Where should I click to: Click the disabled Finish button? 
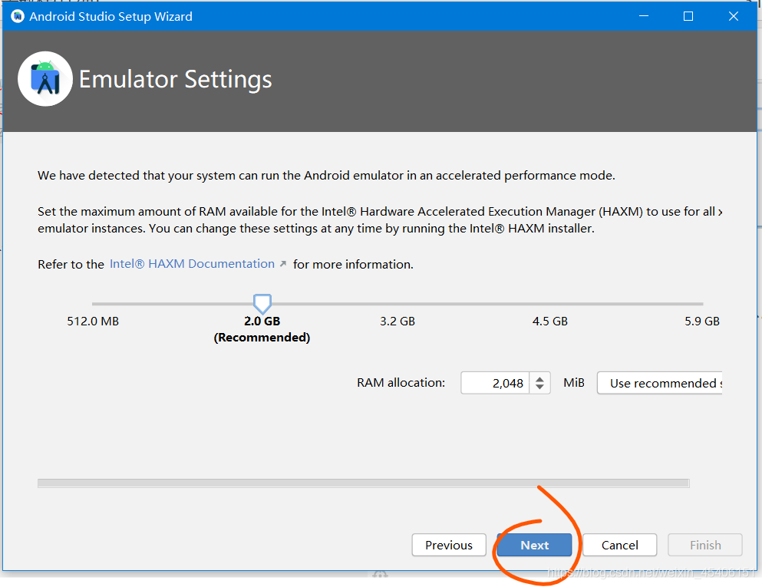[705, 545]
